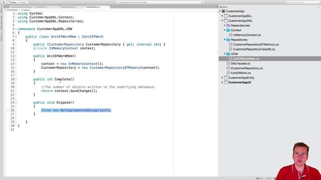Select CustomerRepositoryFakeDB.cs in the solution tree

(254, 49)
